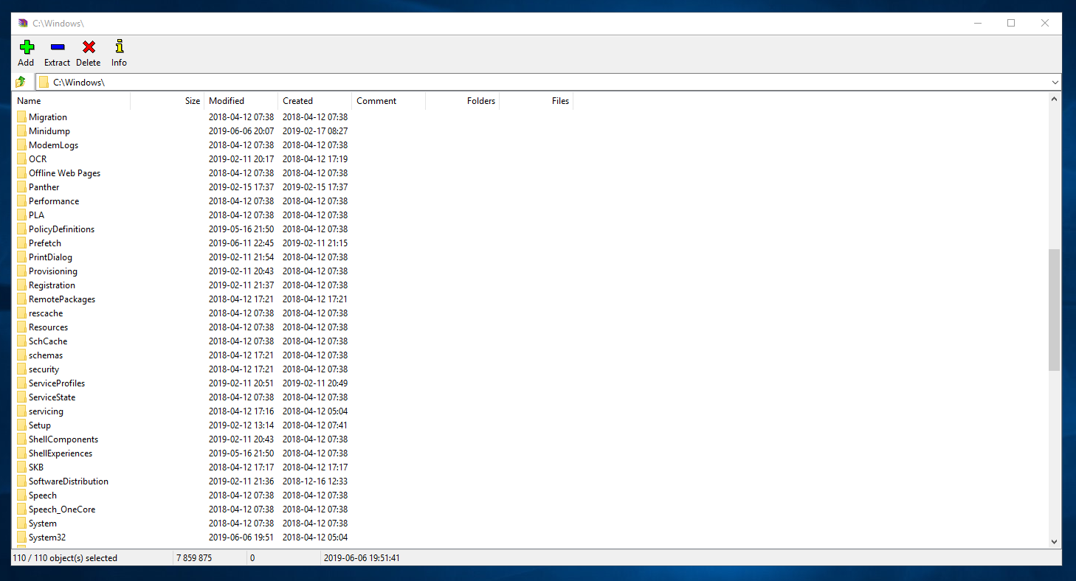Click the vertical scrollbar thumb
Screen dimensions: 1076x581
pos(1054,310)
